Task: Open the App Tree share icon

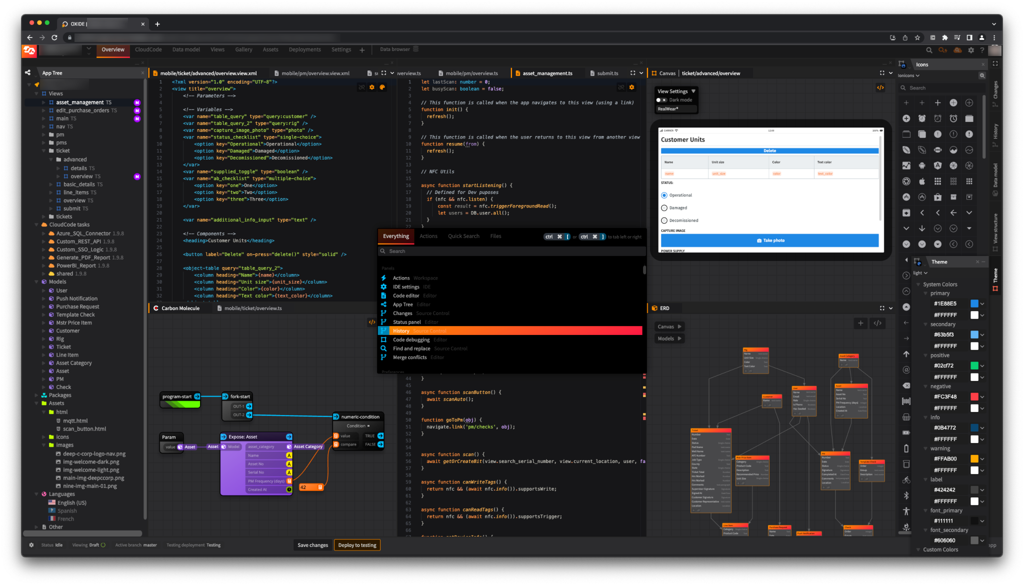Action: [x=27, y=72]
